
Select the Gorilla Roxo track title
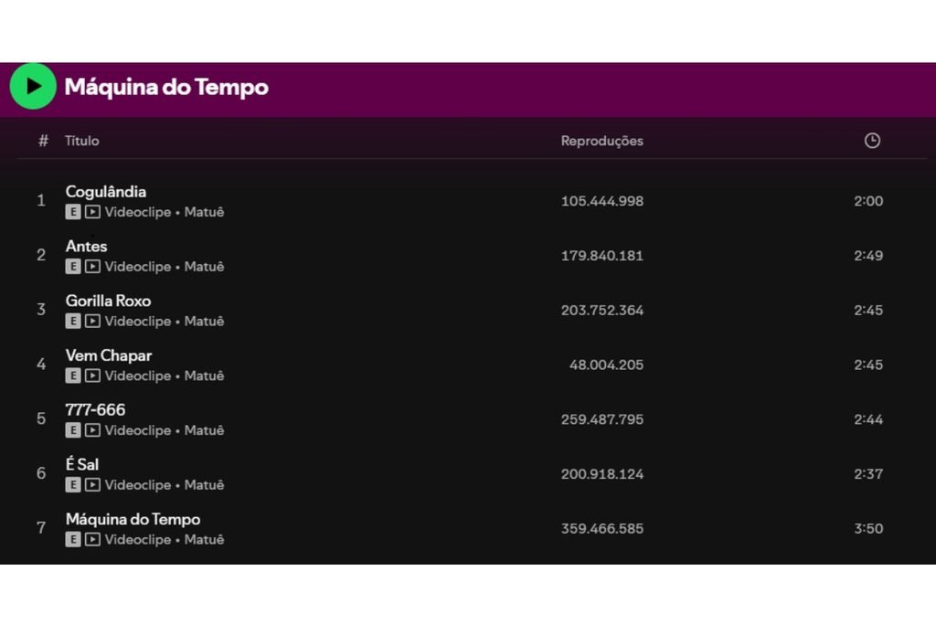(108, 301)
